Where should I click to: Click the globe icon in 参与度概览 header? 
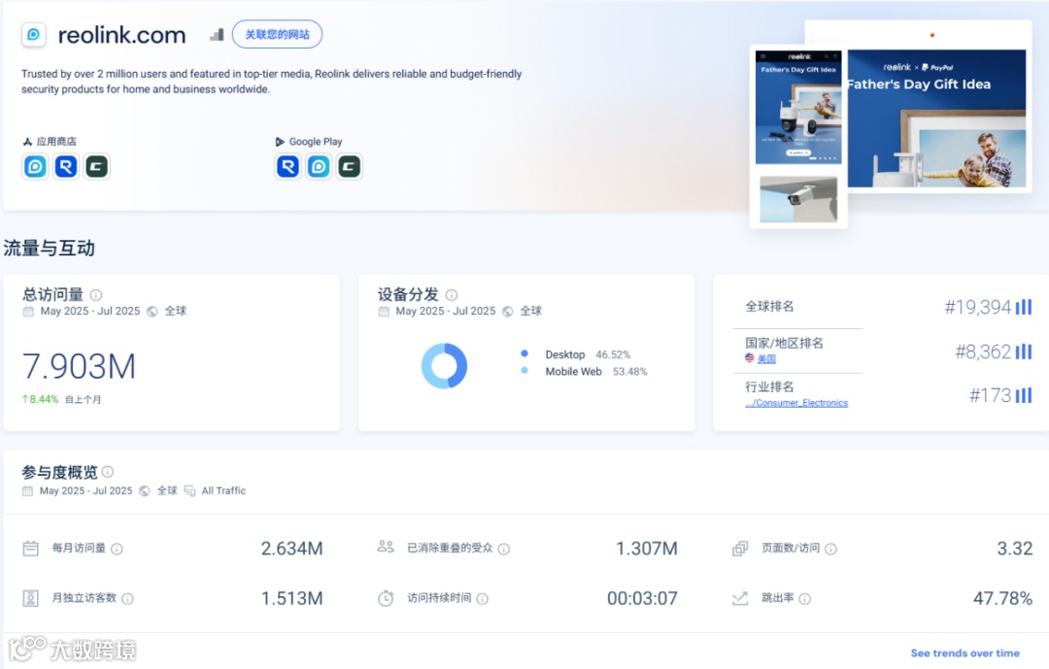(145, 491)
